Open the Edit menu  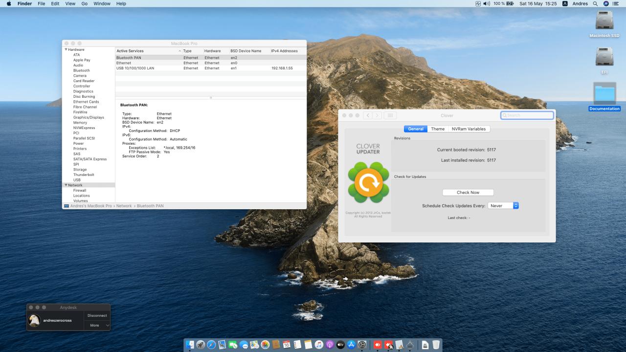point(55,3)
